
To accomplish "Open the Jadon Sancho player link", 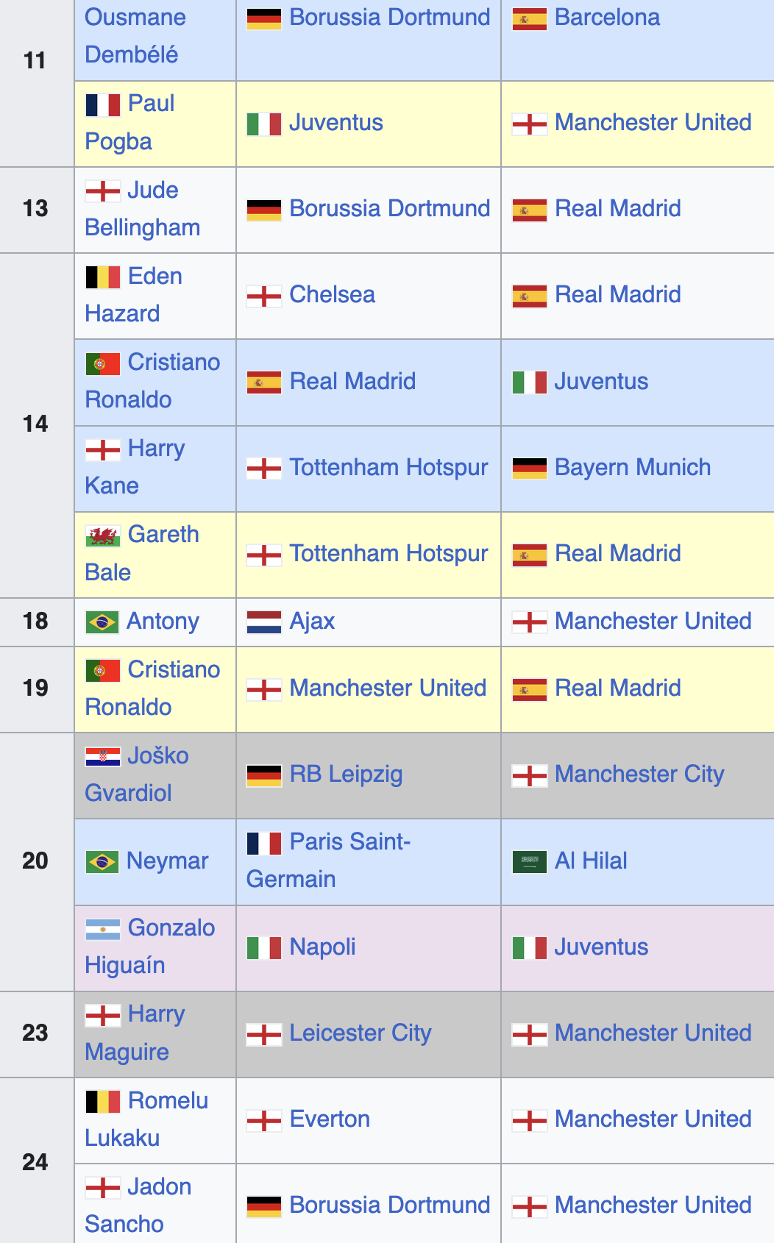I will 138,1205.
